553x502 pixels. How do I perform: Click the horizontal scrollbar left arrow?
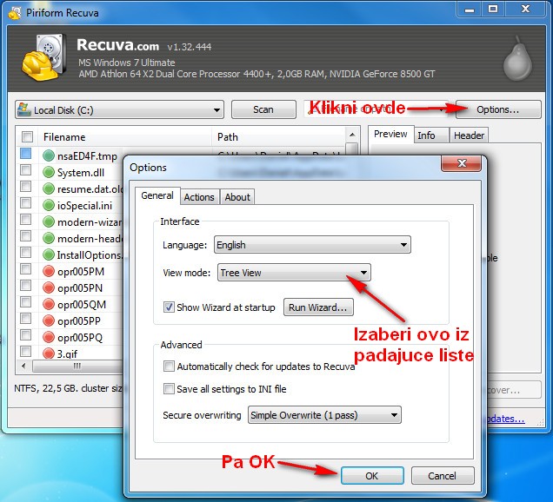coord(23,366)
